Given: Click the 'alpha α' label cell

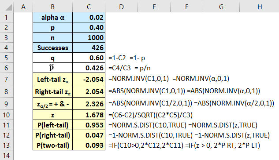Looking at the screenshot, I should tap(52, 18).
